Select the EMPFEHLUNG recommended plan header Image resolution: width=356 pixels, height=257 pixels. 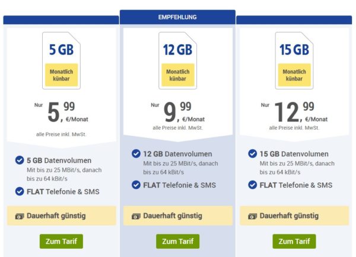coord(177,17)
